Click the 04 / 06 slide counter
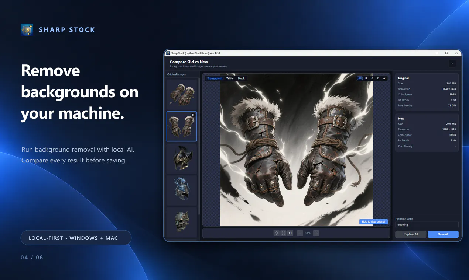 click(x=32, y=258)
